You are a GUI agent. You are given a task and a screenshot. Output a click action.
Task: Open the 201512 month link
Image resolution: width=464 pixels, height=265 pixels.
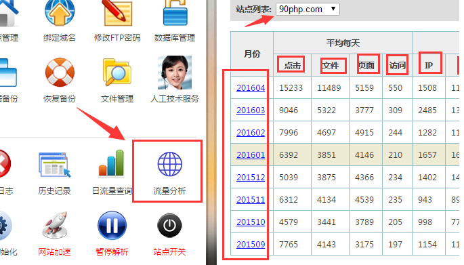251,178
